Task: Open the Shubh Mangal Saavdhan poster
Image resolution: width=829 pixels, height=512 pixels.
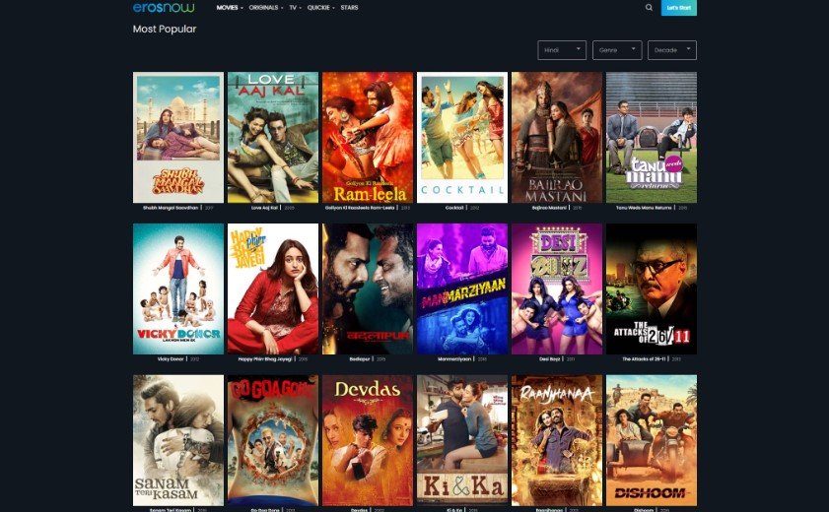Action: point(178,137)
